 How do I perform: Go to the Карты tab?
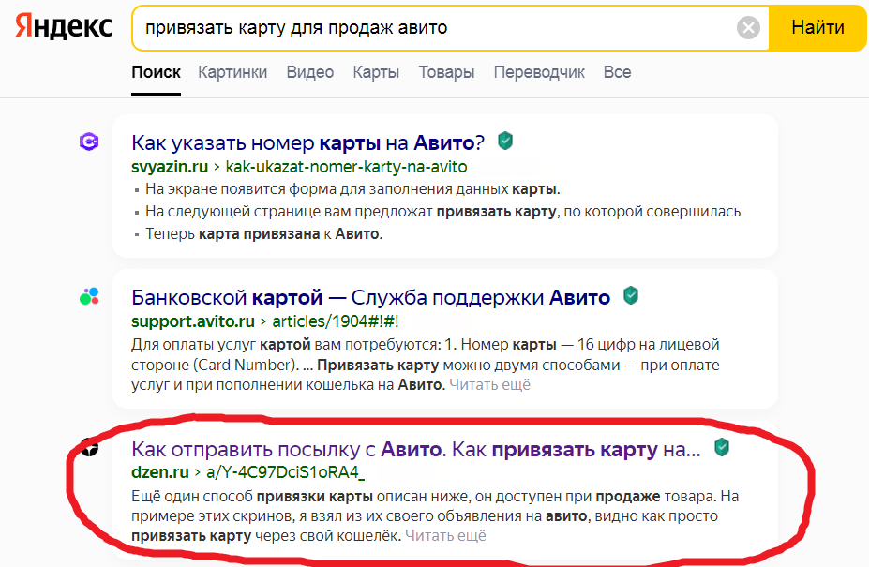click(x=376, y=72)
